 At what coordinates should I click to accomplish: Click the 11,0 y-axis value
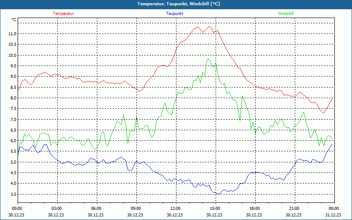pos(12,34)
